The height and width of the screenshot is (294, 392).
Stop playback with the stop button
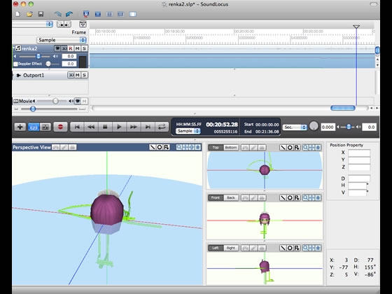[105, 127]
